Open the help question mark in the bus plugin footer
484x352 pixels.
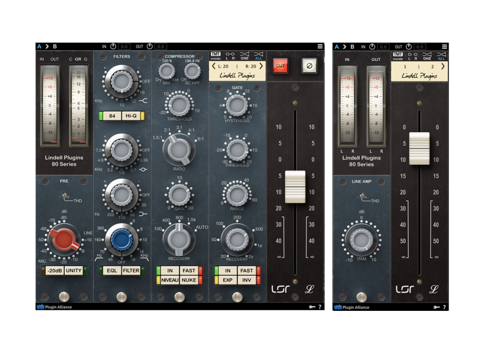(x=444, y=307)
